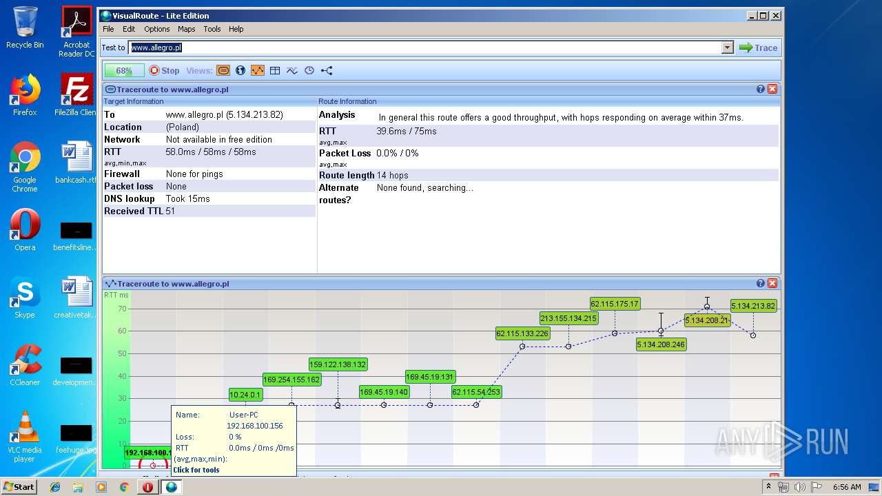Image resolution: width=882 pixels, height=496 pixels.
Task: Open Opera from the taskbar
Action: [147, 487]
